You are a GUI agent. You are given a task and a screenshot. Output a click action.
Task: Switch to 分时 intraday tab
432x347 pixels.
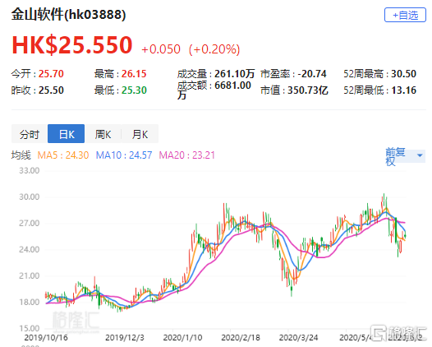[30, 134]
